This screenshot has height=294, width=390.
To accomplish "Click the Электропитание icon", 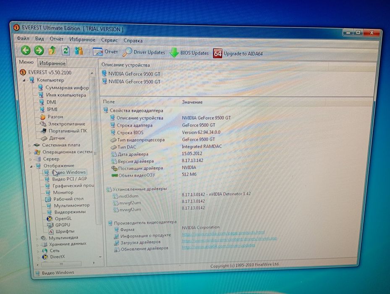I will tap(43, 124).
